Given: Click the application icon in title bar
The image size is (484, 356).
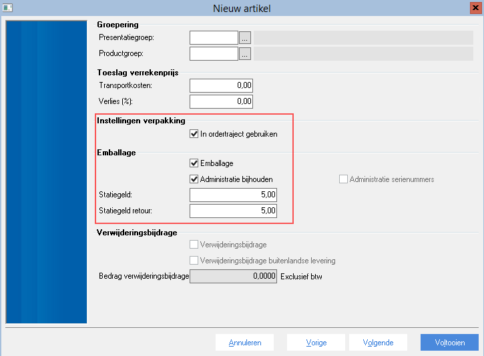Looking at the screenshot, I should tap(7, 8).
